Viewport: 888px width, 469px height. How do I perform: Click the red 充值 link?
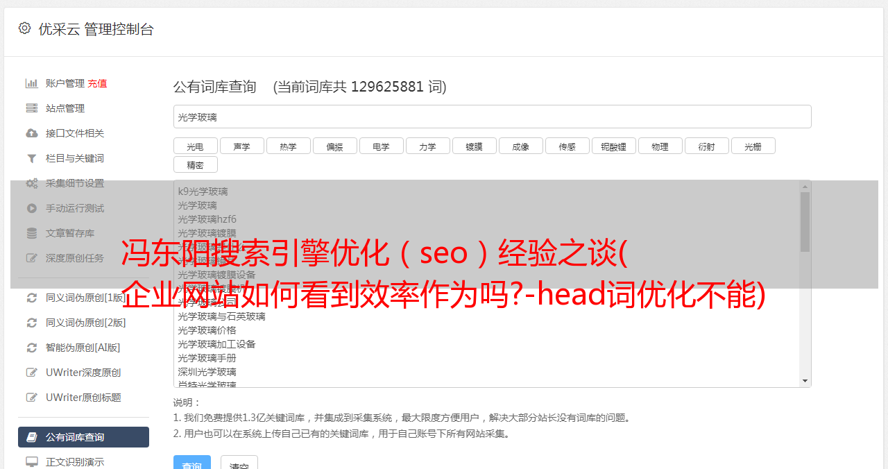pos(97,83)
